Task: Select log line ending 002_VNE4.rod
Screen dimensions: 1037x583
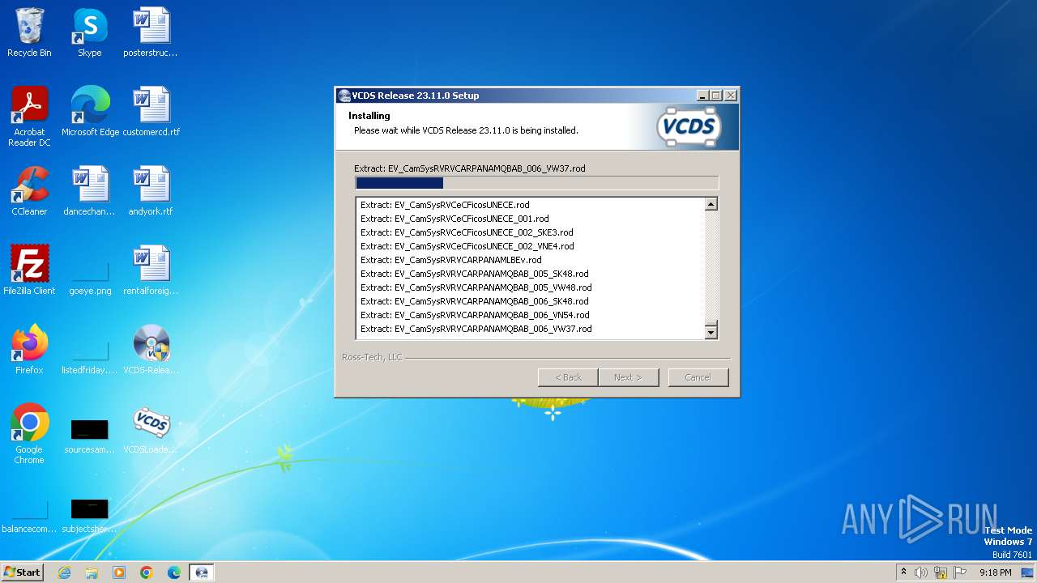Action: pos(467,246)
